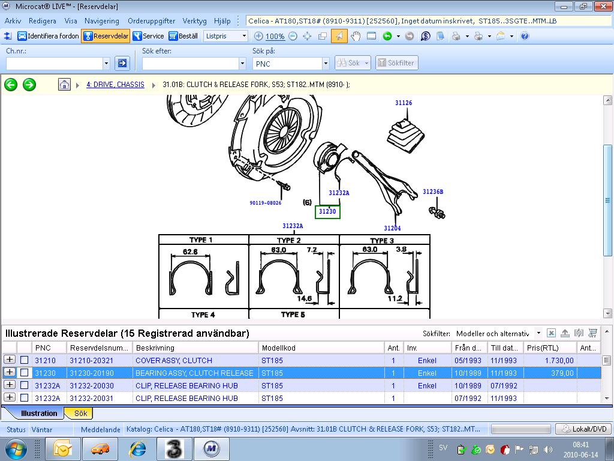Click the order cart icon above table
Viewport: 614px width, 461px height.
click(592, 333)
